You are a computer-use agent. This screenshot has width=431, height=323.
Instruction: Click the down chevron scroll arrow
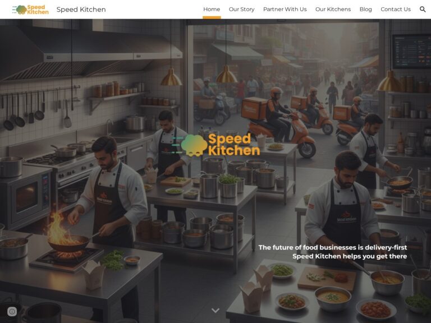coord(215,310)
